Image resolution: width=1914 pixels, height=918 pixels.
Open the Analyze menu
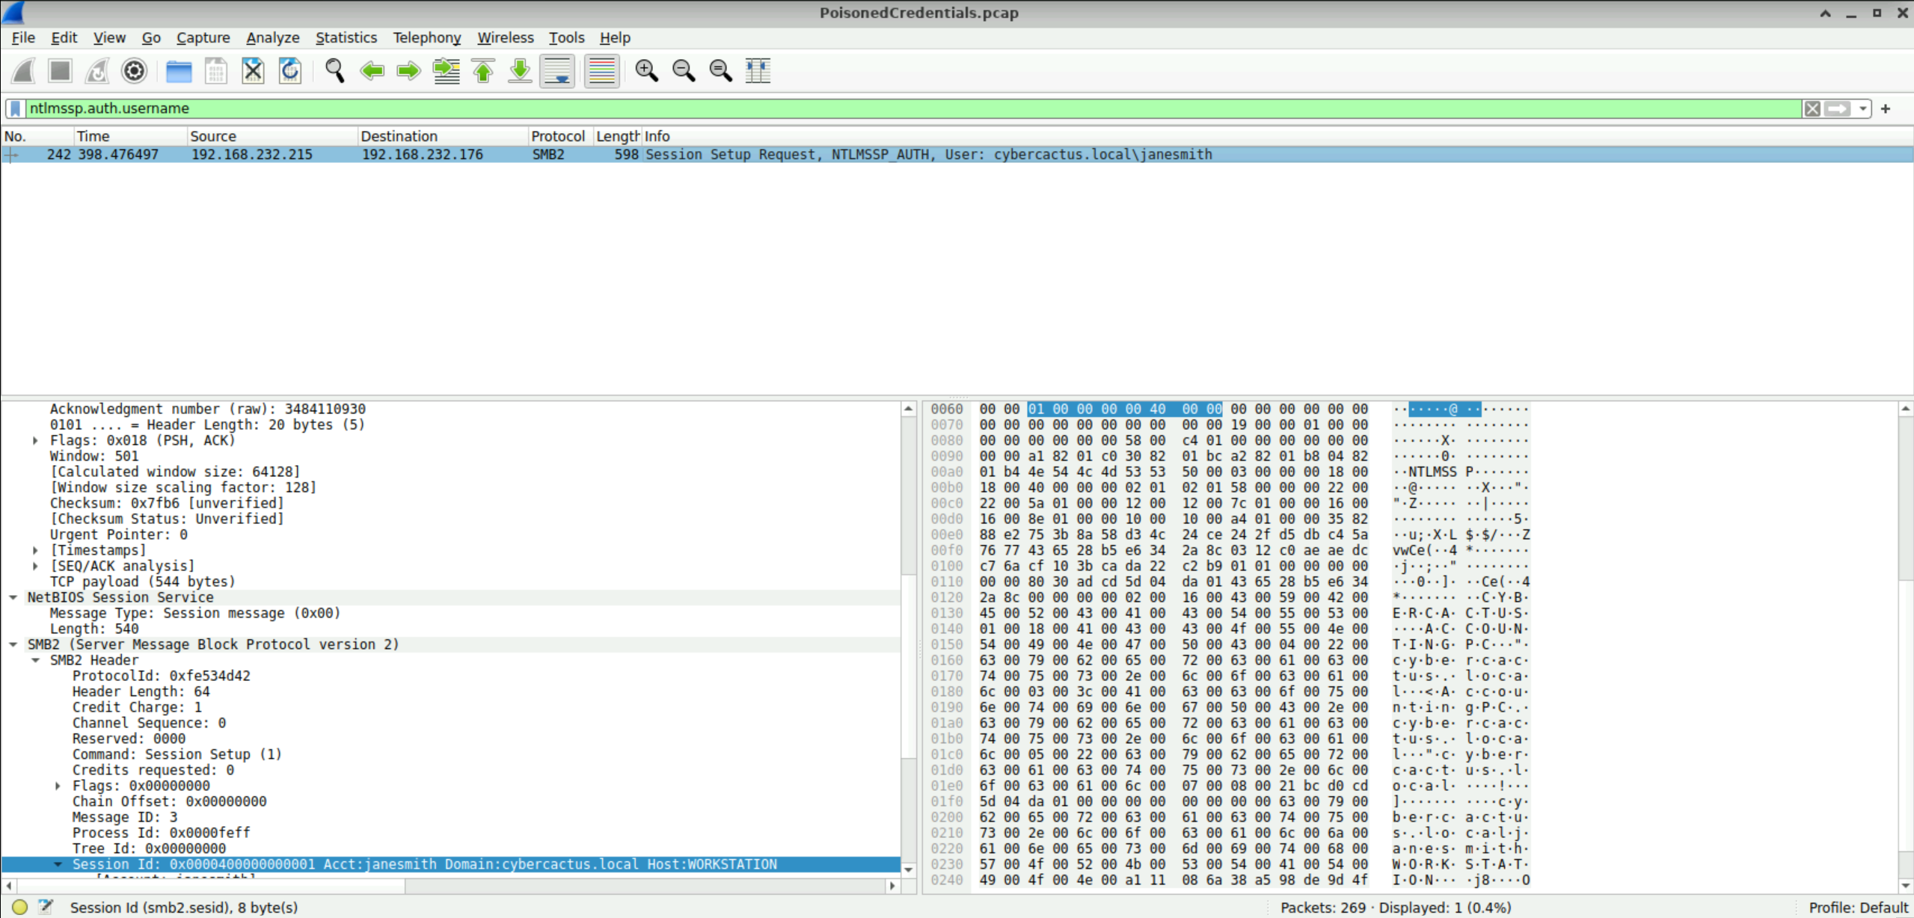tap(273, 37)
